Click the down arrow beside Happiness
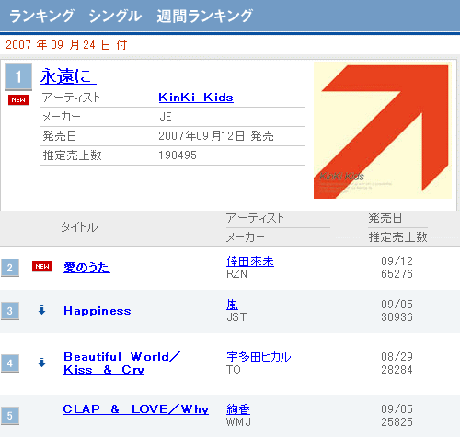Image resolution: width=460 pixels, height=437 pixels. click(42, 310)
